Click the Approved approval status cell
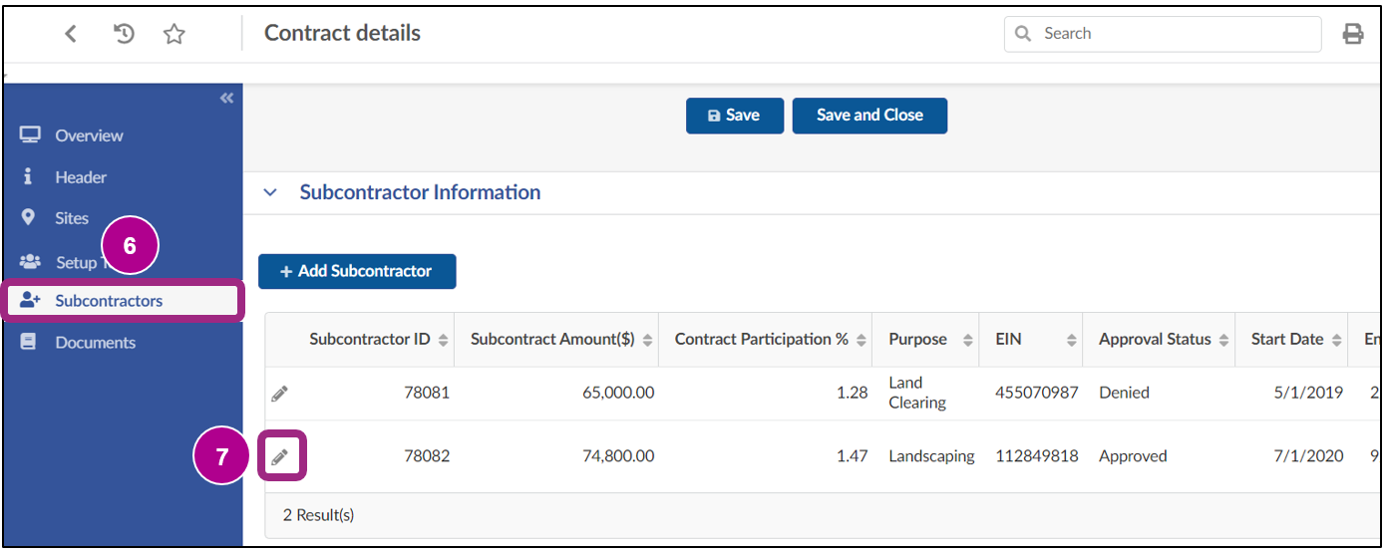Viewport: 1388px width, 553px height. [x=1133, y=456]
